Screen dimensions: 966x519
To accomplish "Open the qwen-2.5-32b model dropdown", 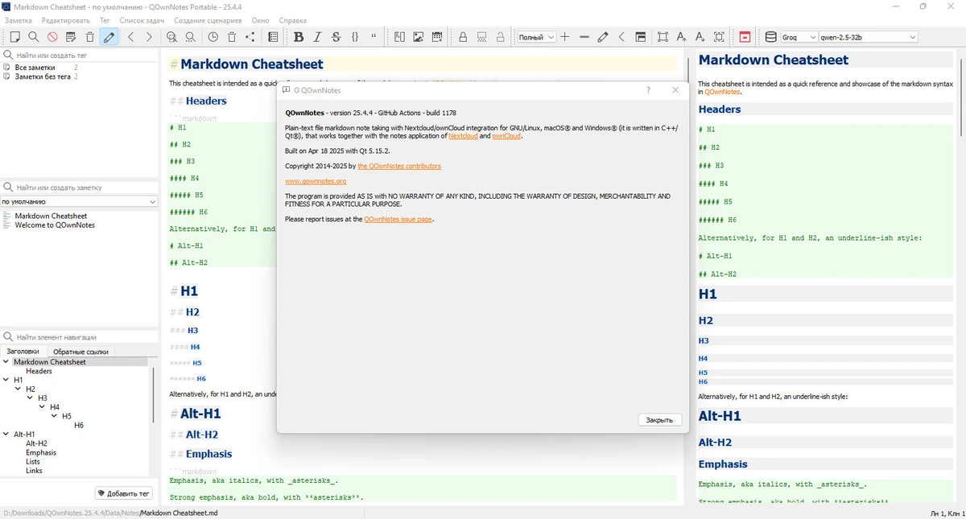I will [868, 37].
